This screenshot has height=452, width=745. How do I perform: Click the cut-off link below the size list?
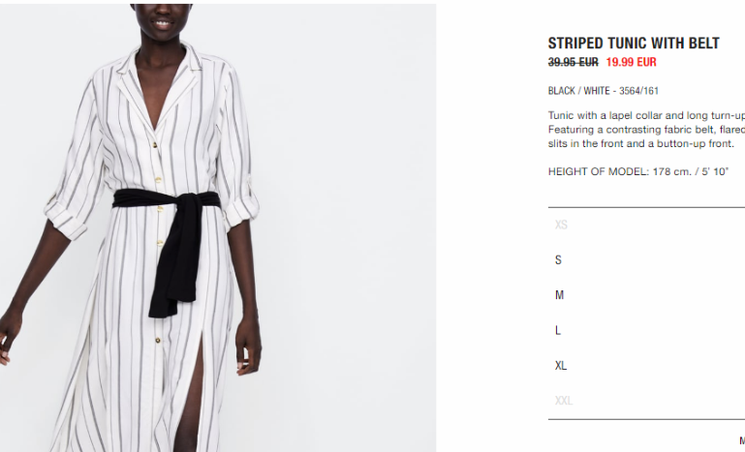pos(742,441)
